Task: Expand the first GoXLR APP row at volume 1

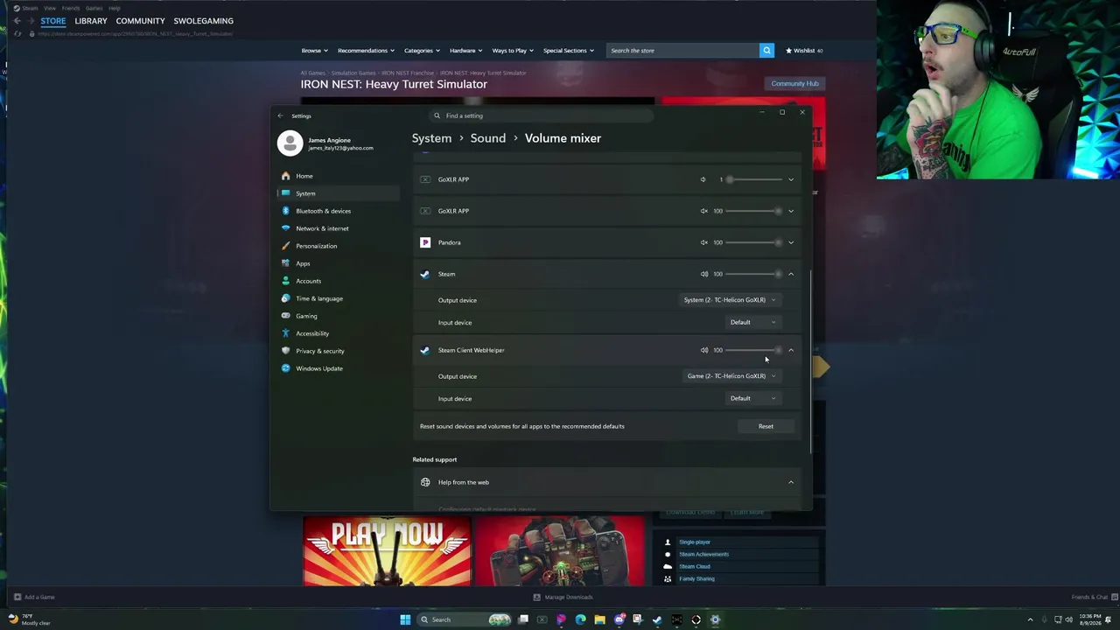Action: tap(791, 179)
